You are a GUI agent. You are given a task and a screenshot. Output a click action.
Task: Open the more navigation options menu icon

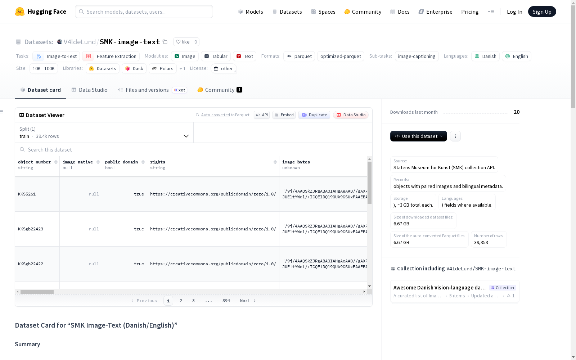click(491, 12)
